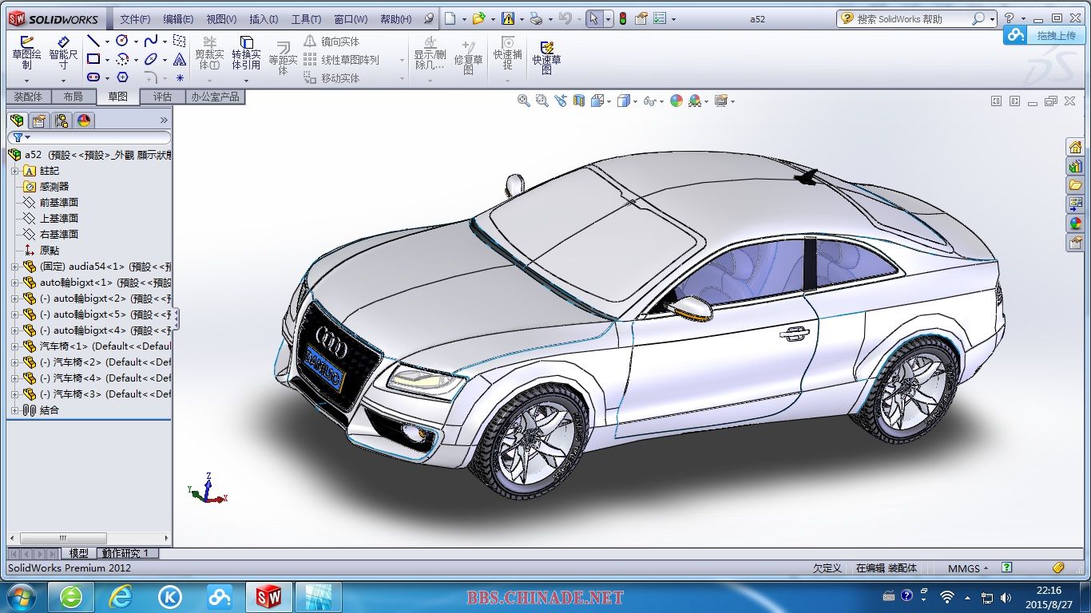Viewport: 1091px width, 613px height.
Task: Expand the panel tabs chevron arrows
Action: [164, 121]
